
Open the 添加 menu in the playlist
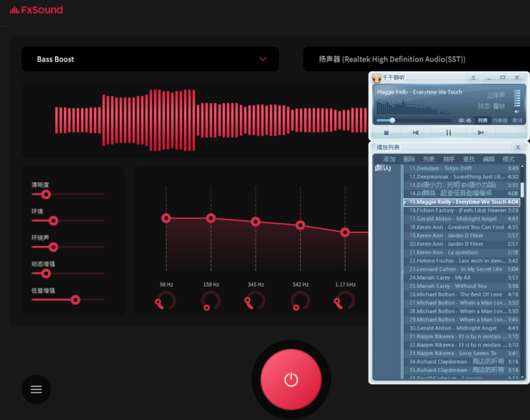click(x=389, y=159)
